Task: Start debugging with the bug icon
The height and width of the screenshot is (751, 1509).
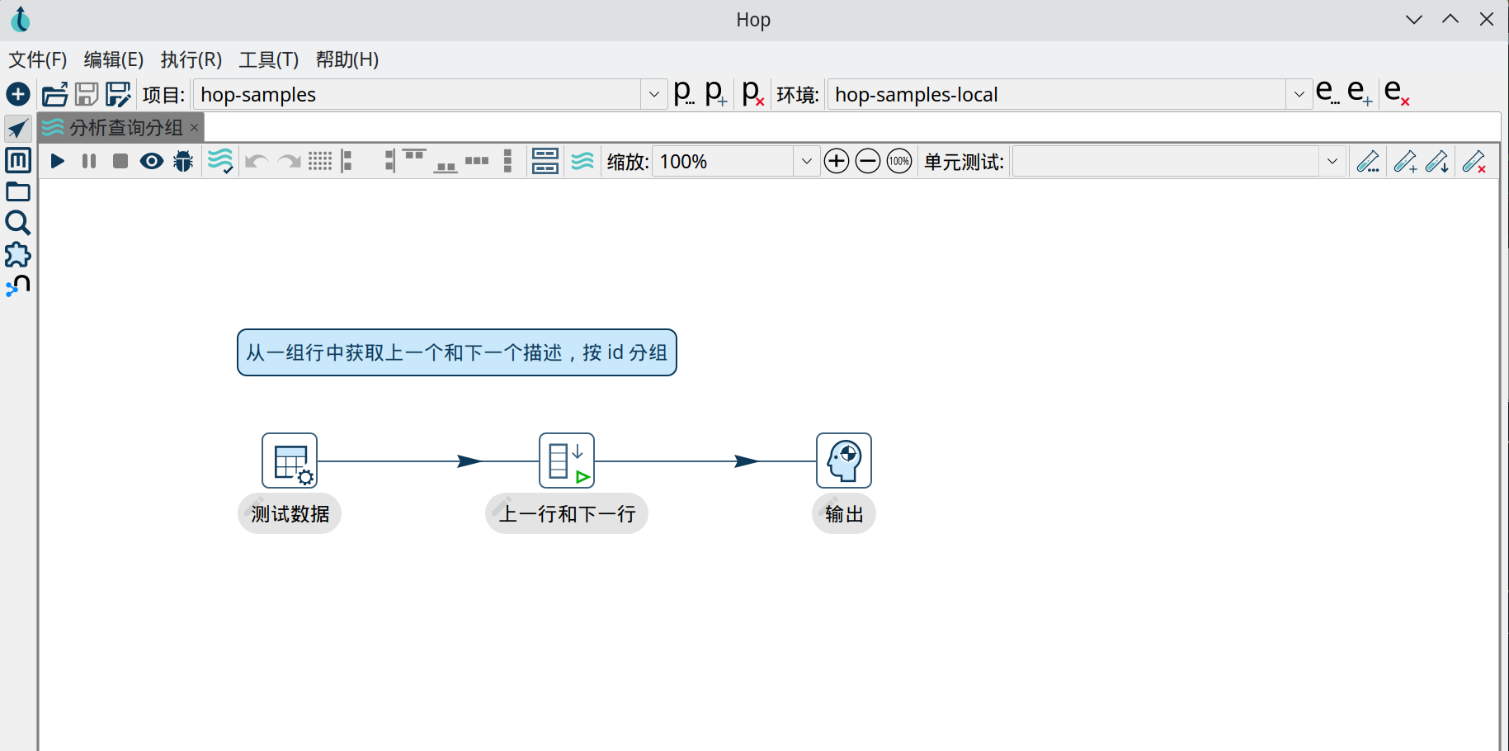Action: (x=183, y=161)
